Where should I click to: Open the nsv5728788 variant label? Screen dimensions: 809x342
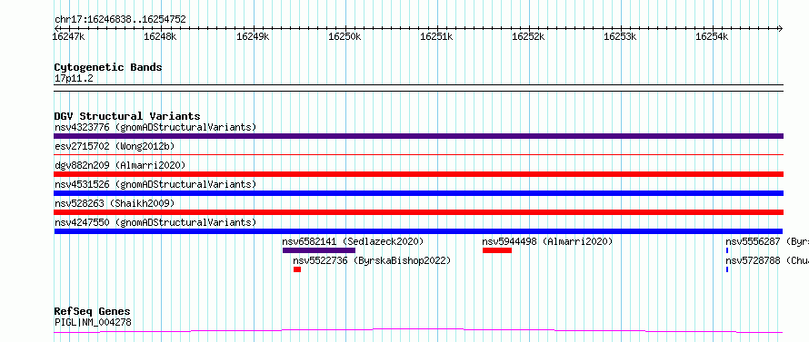(767, 260)
